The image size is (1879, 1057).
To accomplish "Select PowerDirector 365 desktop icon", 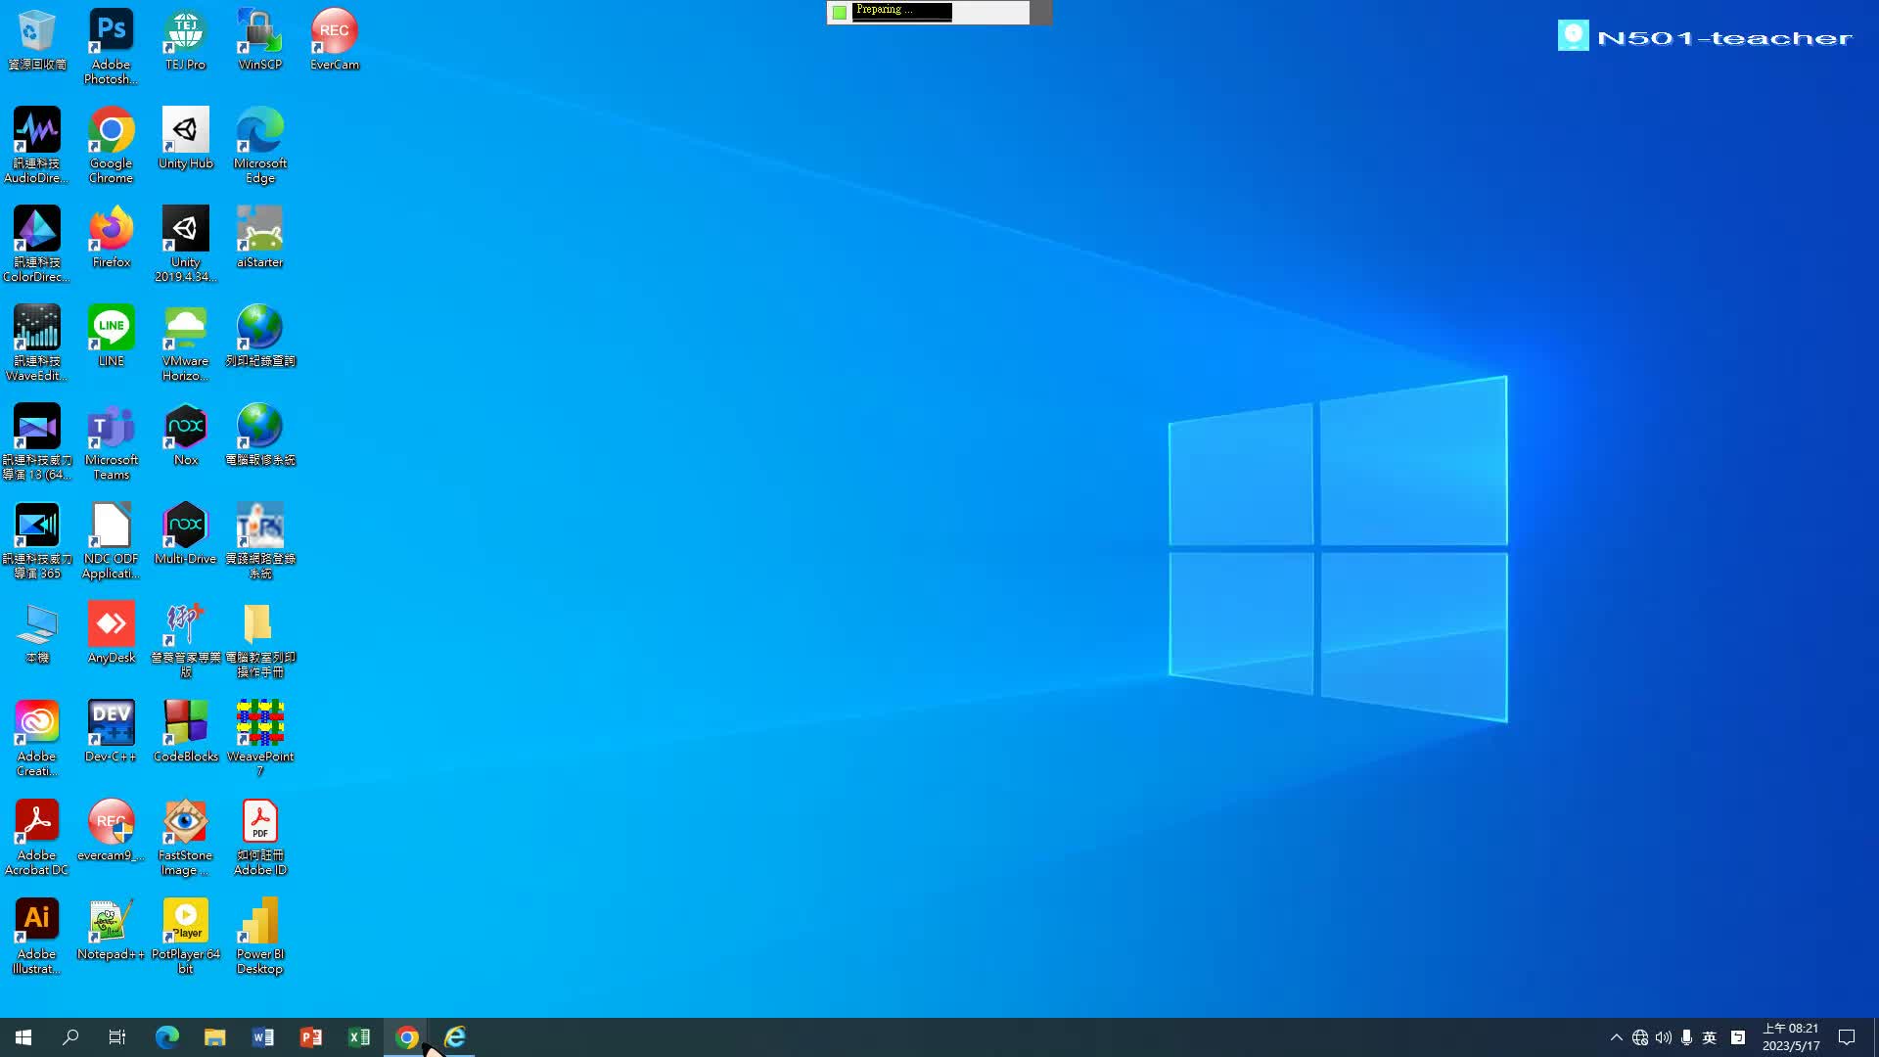I will (37, 540).
